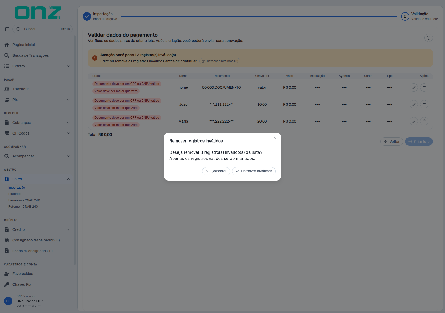Image resolution: width=445 pixels, height=313 pixels.
Task: Click the Chaves Pix key icon
Action: click(x=7, y=284)
